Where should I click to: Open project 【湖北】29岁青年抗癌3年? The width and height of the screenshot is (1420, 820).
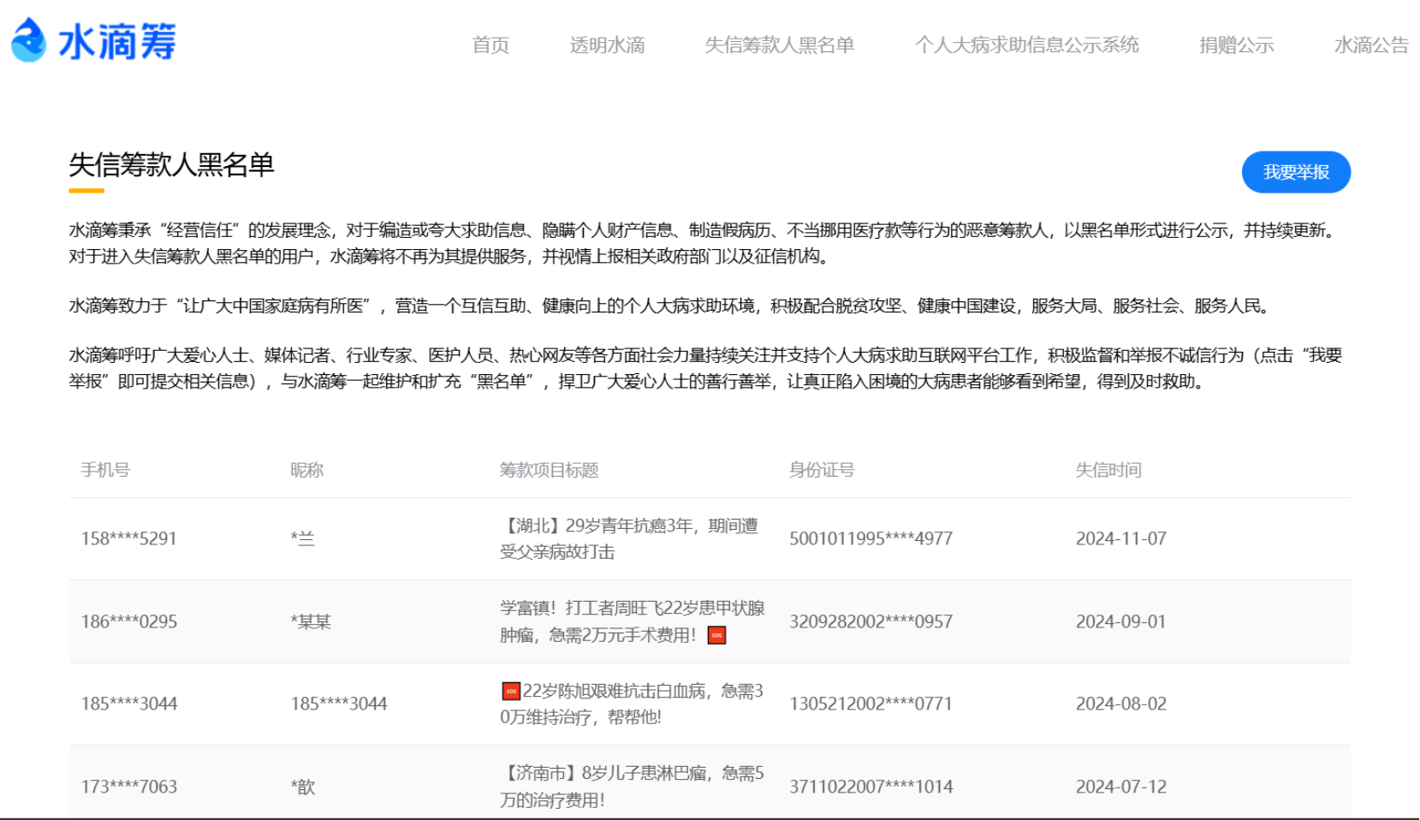point(629,538)
